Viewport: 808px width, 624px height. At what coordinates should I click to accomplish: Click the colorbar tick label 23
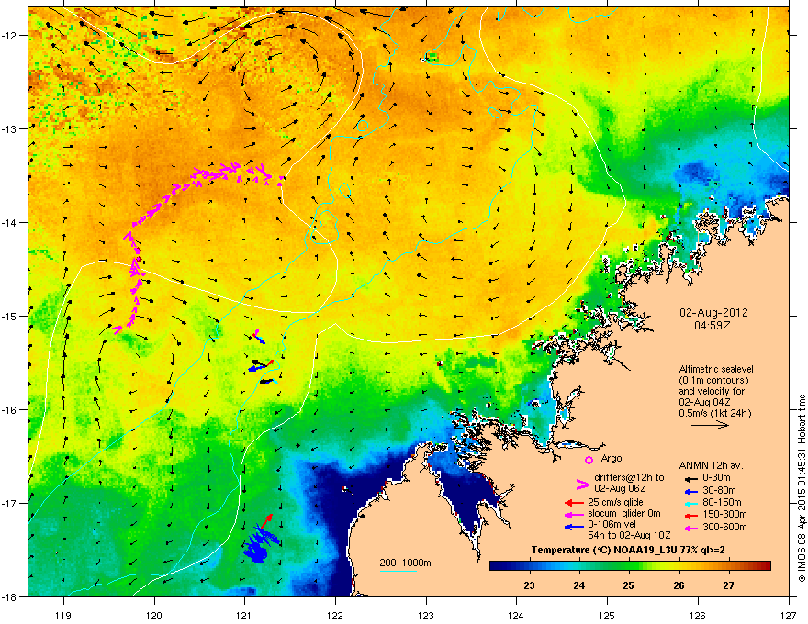(529, 585)
